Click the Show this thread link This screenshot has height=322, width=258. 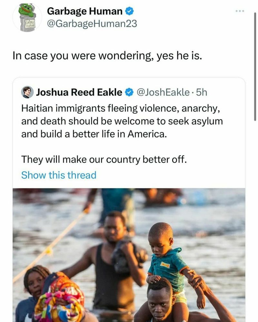pos(59,175)
